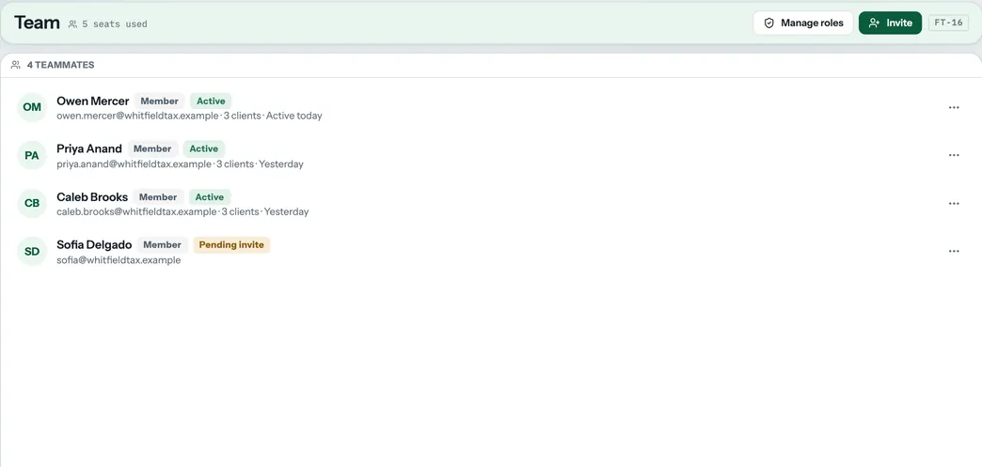Click the FT-16 badge

coord(948,23)
